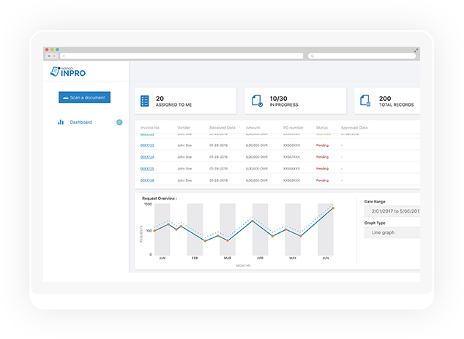This screenshot has height=339, width=464.
Task: Open the Graph Type Line graph dropdown
Action: tap(392, 232)
